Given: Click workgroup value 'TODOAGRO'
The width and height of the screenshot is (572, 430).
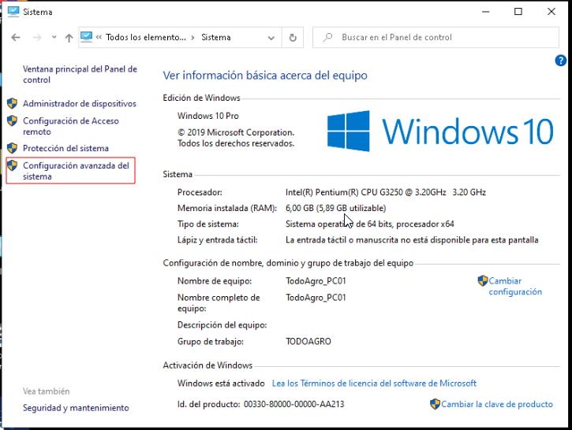Looking at the screenshot, I should click(308, 342).
